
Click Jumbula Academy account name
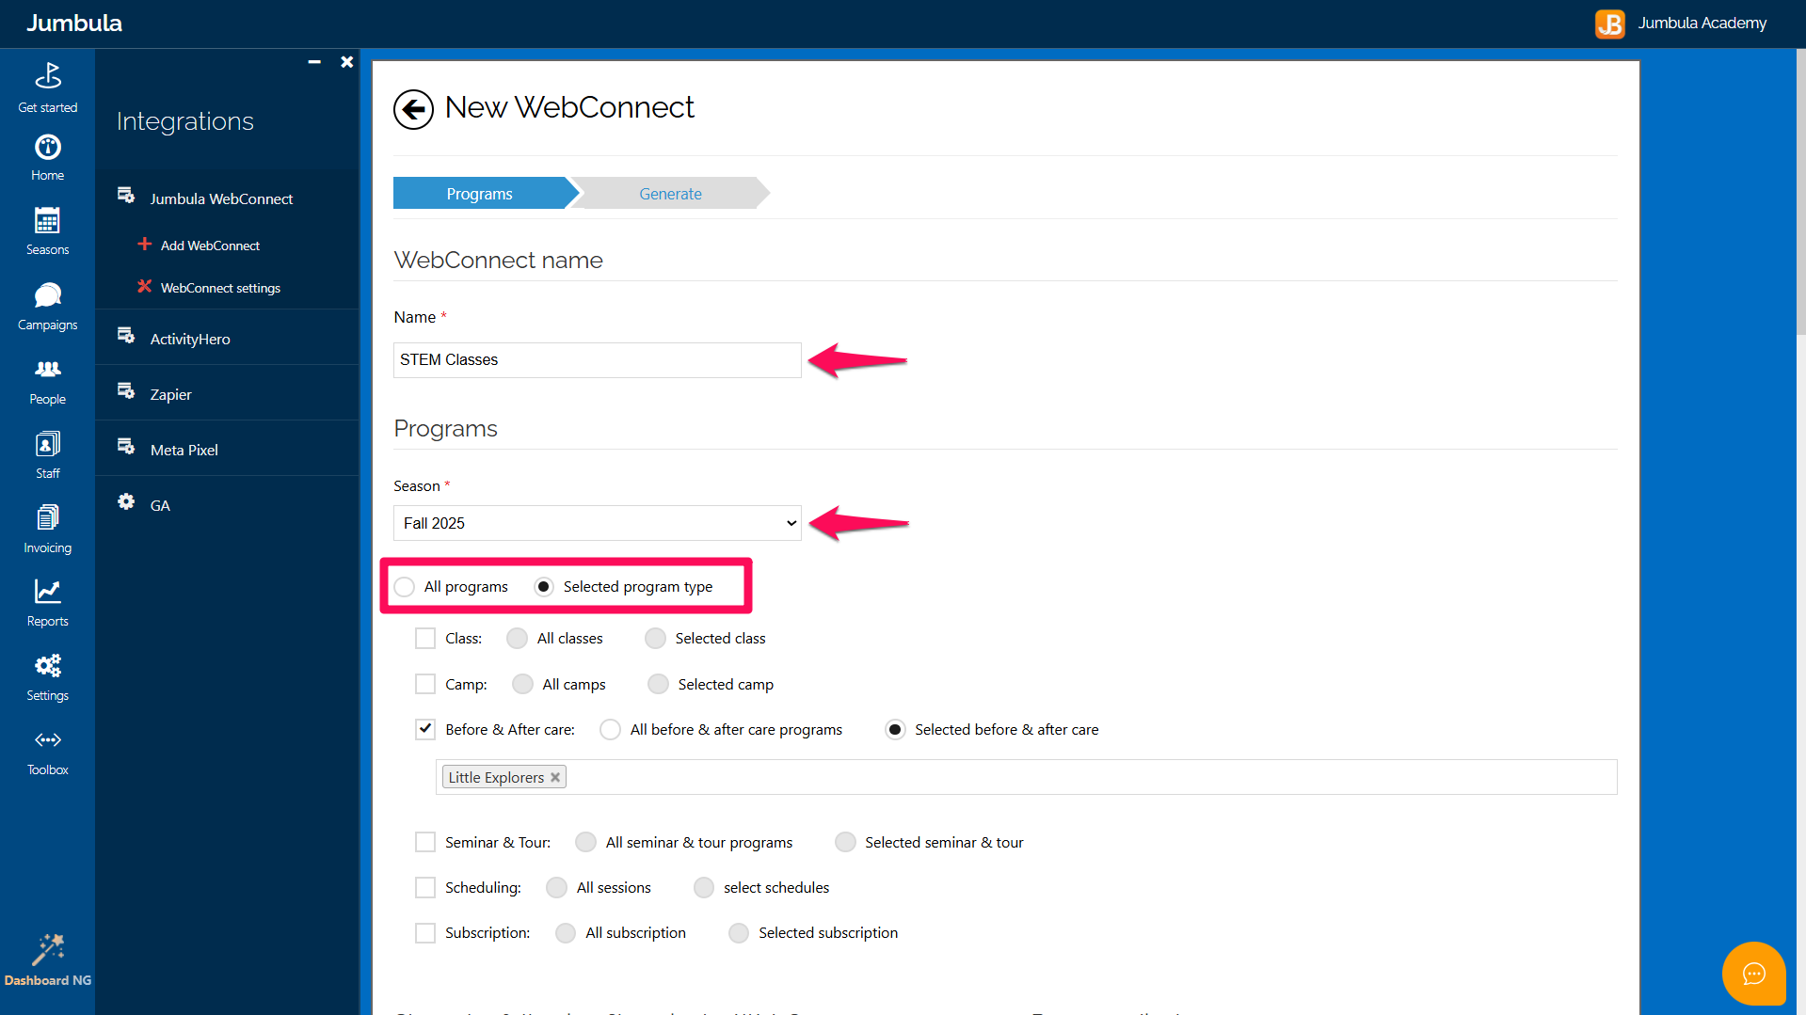click(1702, 24)
